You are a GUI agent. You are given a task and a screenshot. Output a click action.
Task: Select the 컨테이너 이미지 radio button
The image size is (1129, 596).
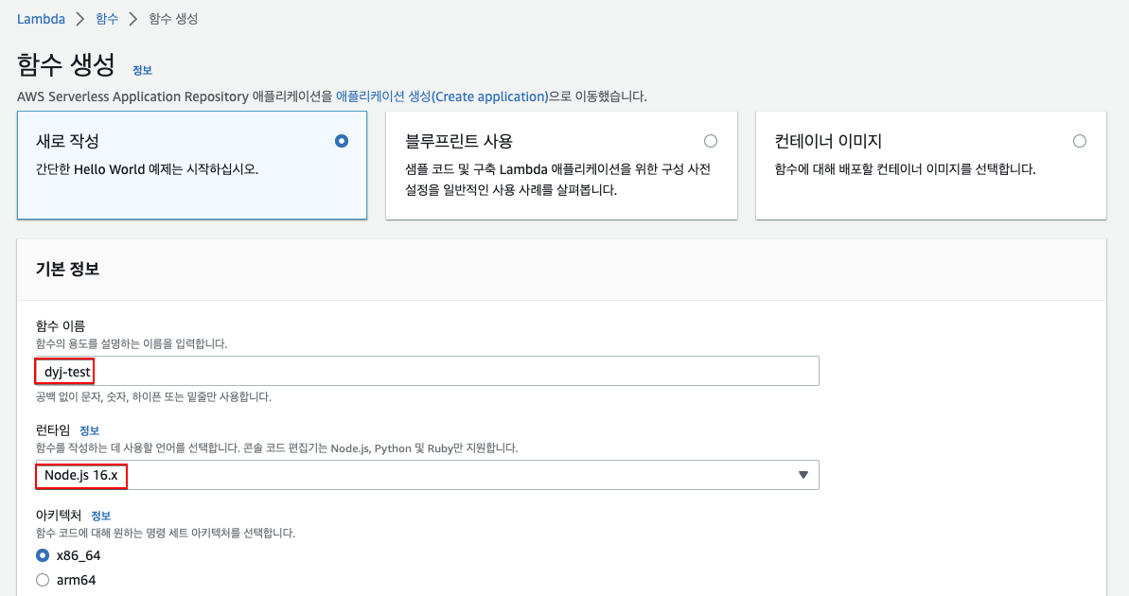tap(1080, 141)
